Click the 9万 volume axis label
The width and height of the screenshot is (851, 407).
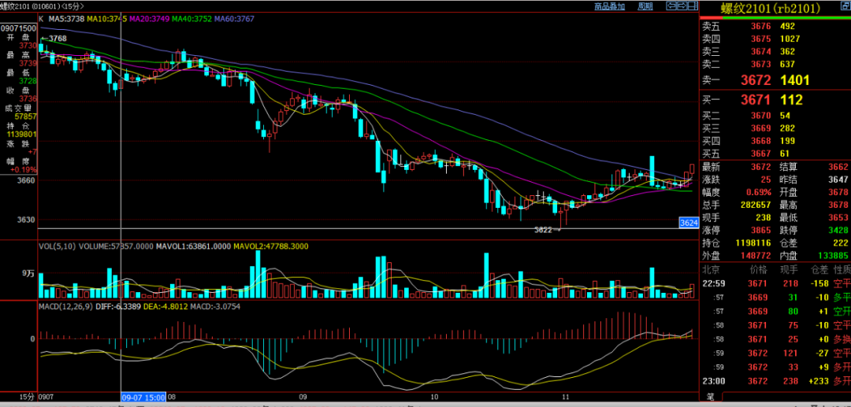(29, 274)
